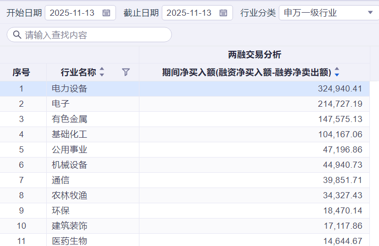Click the magnifier icon in search box
379x246 pixels.
tap(17, 35)
